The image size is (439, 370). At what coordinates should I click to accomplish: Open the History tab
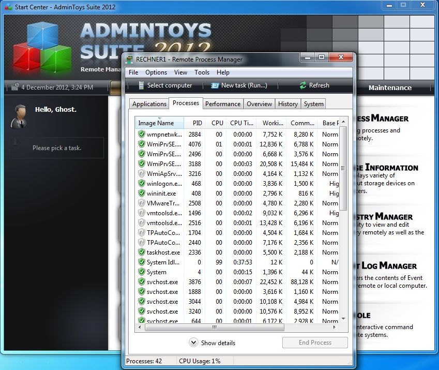pos(287,104)
